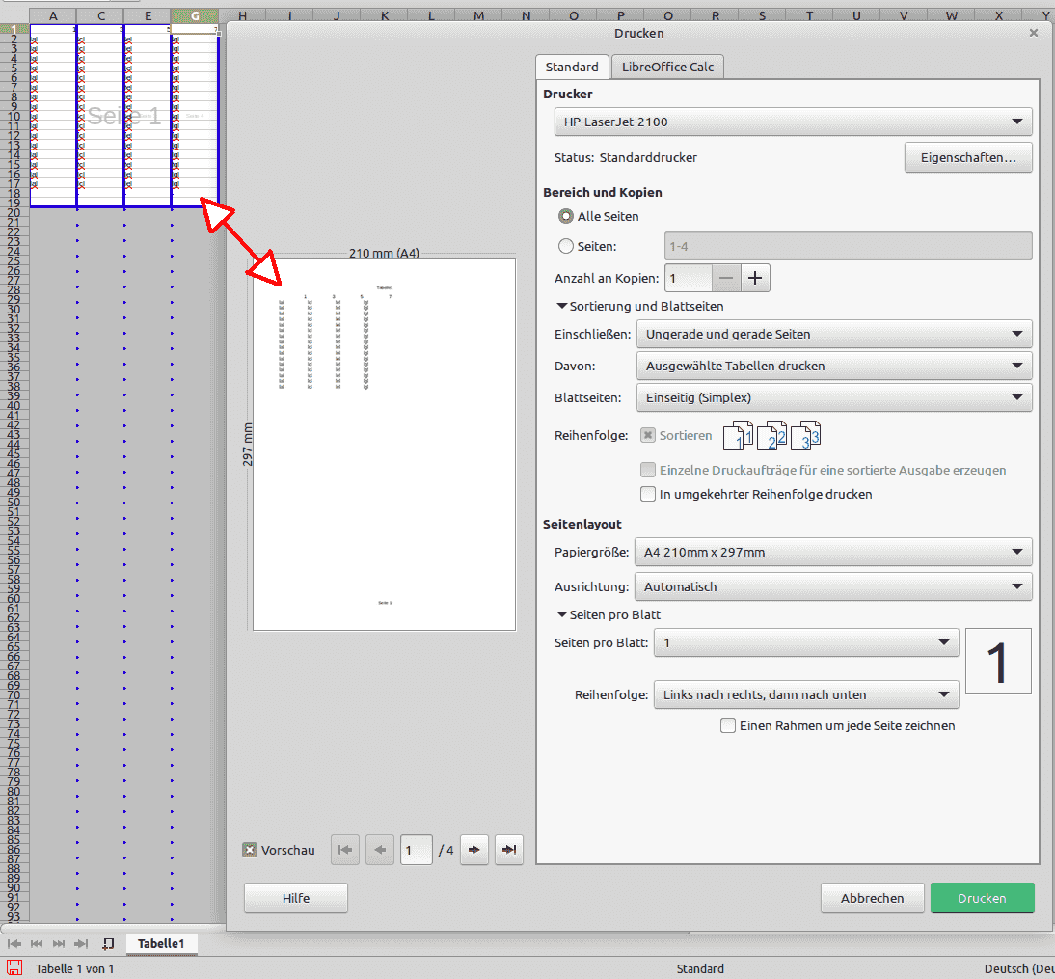Image resolution: width=1055 pixels, height=979 pixels.
Task: Select column C header in spreadsheet
Action: 100,16
